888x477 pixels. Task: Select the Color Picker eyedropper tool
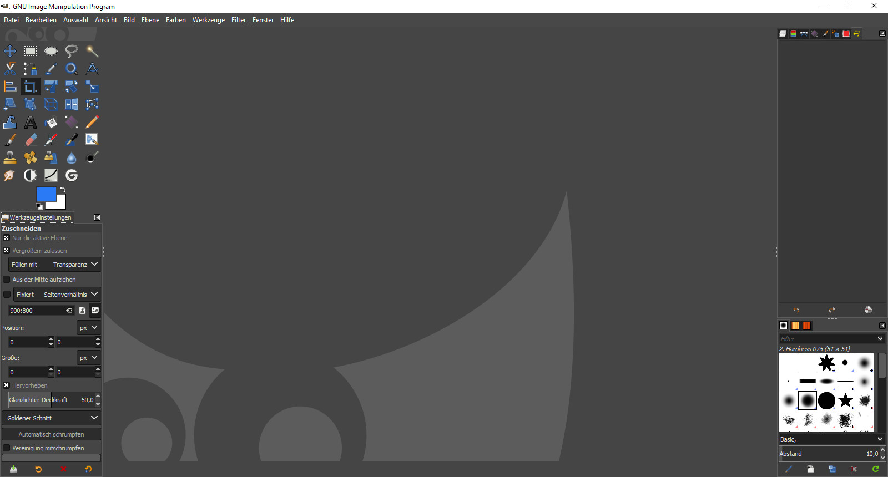[51, 69]
